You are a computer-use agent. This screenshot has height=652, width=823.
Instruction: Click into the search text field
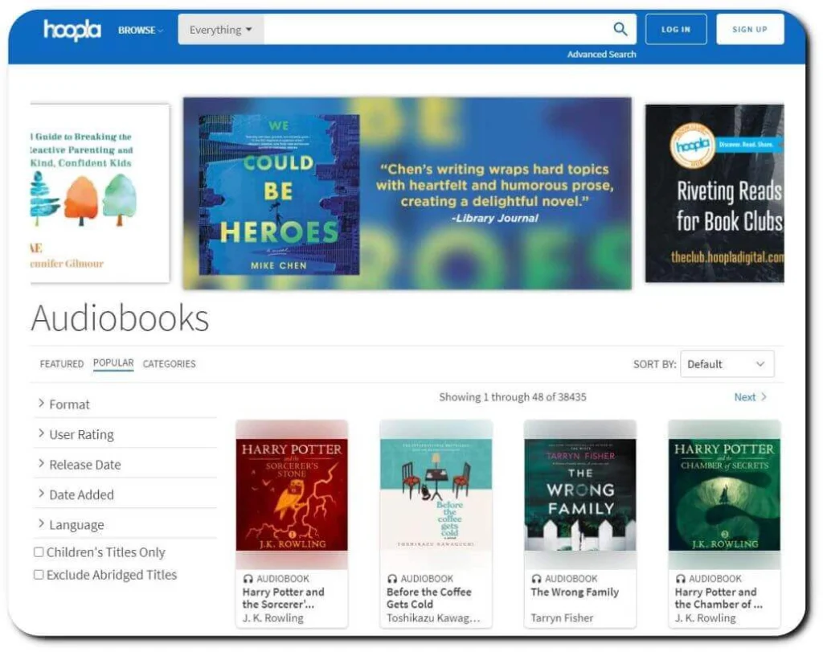click(434, 30)
